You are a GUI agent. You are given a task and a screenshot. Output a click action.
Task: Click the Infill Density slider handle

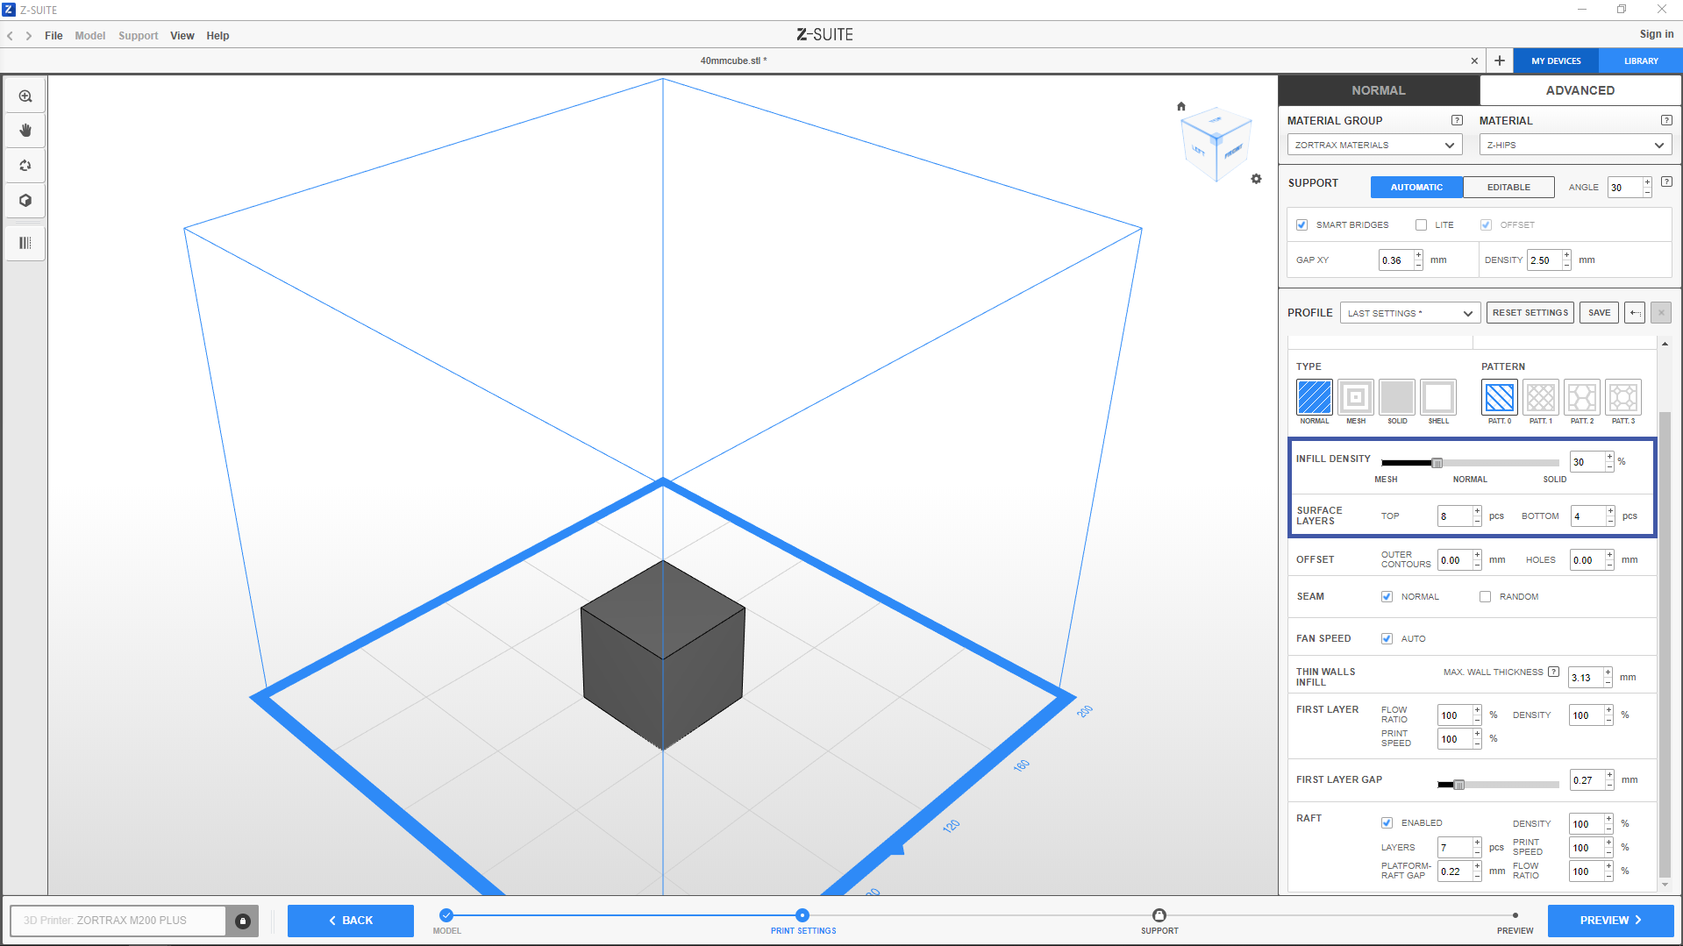(x=1437, y=463)
